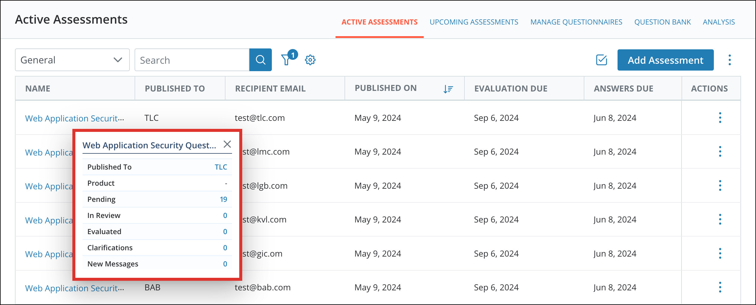
Task: Open the kebab menu beside Add Assessment
Action: click(730, 60)
